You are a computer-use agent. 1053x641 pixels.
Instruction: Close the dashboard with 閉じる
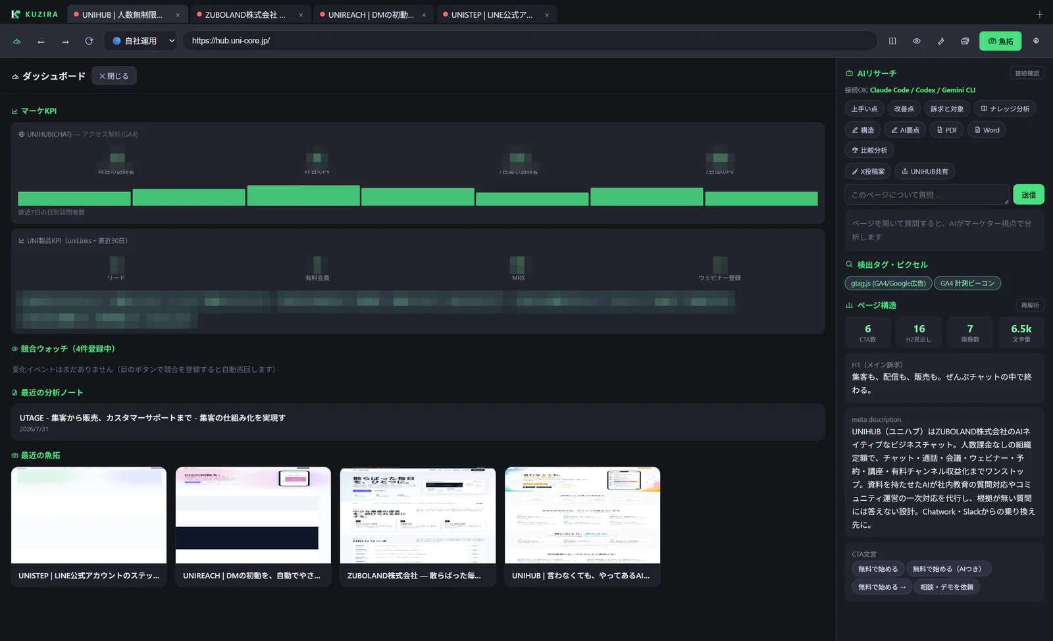point(114,76)
